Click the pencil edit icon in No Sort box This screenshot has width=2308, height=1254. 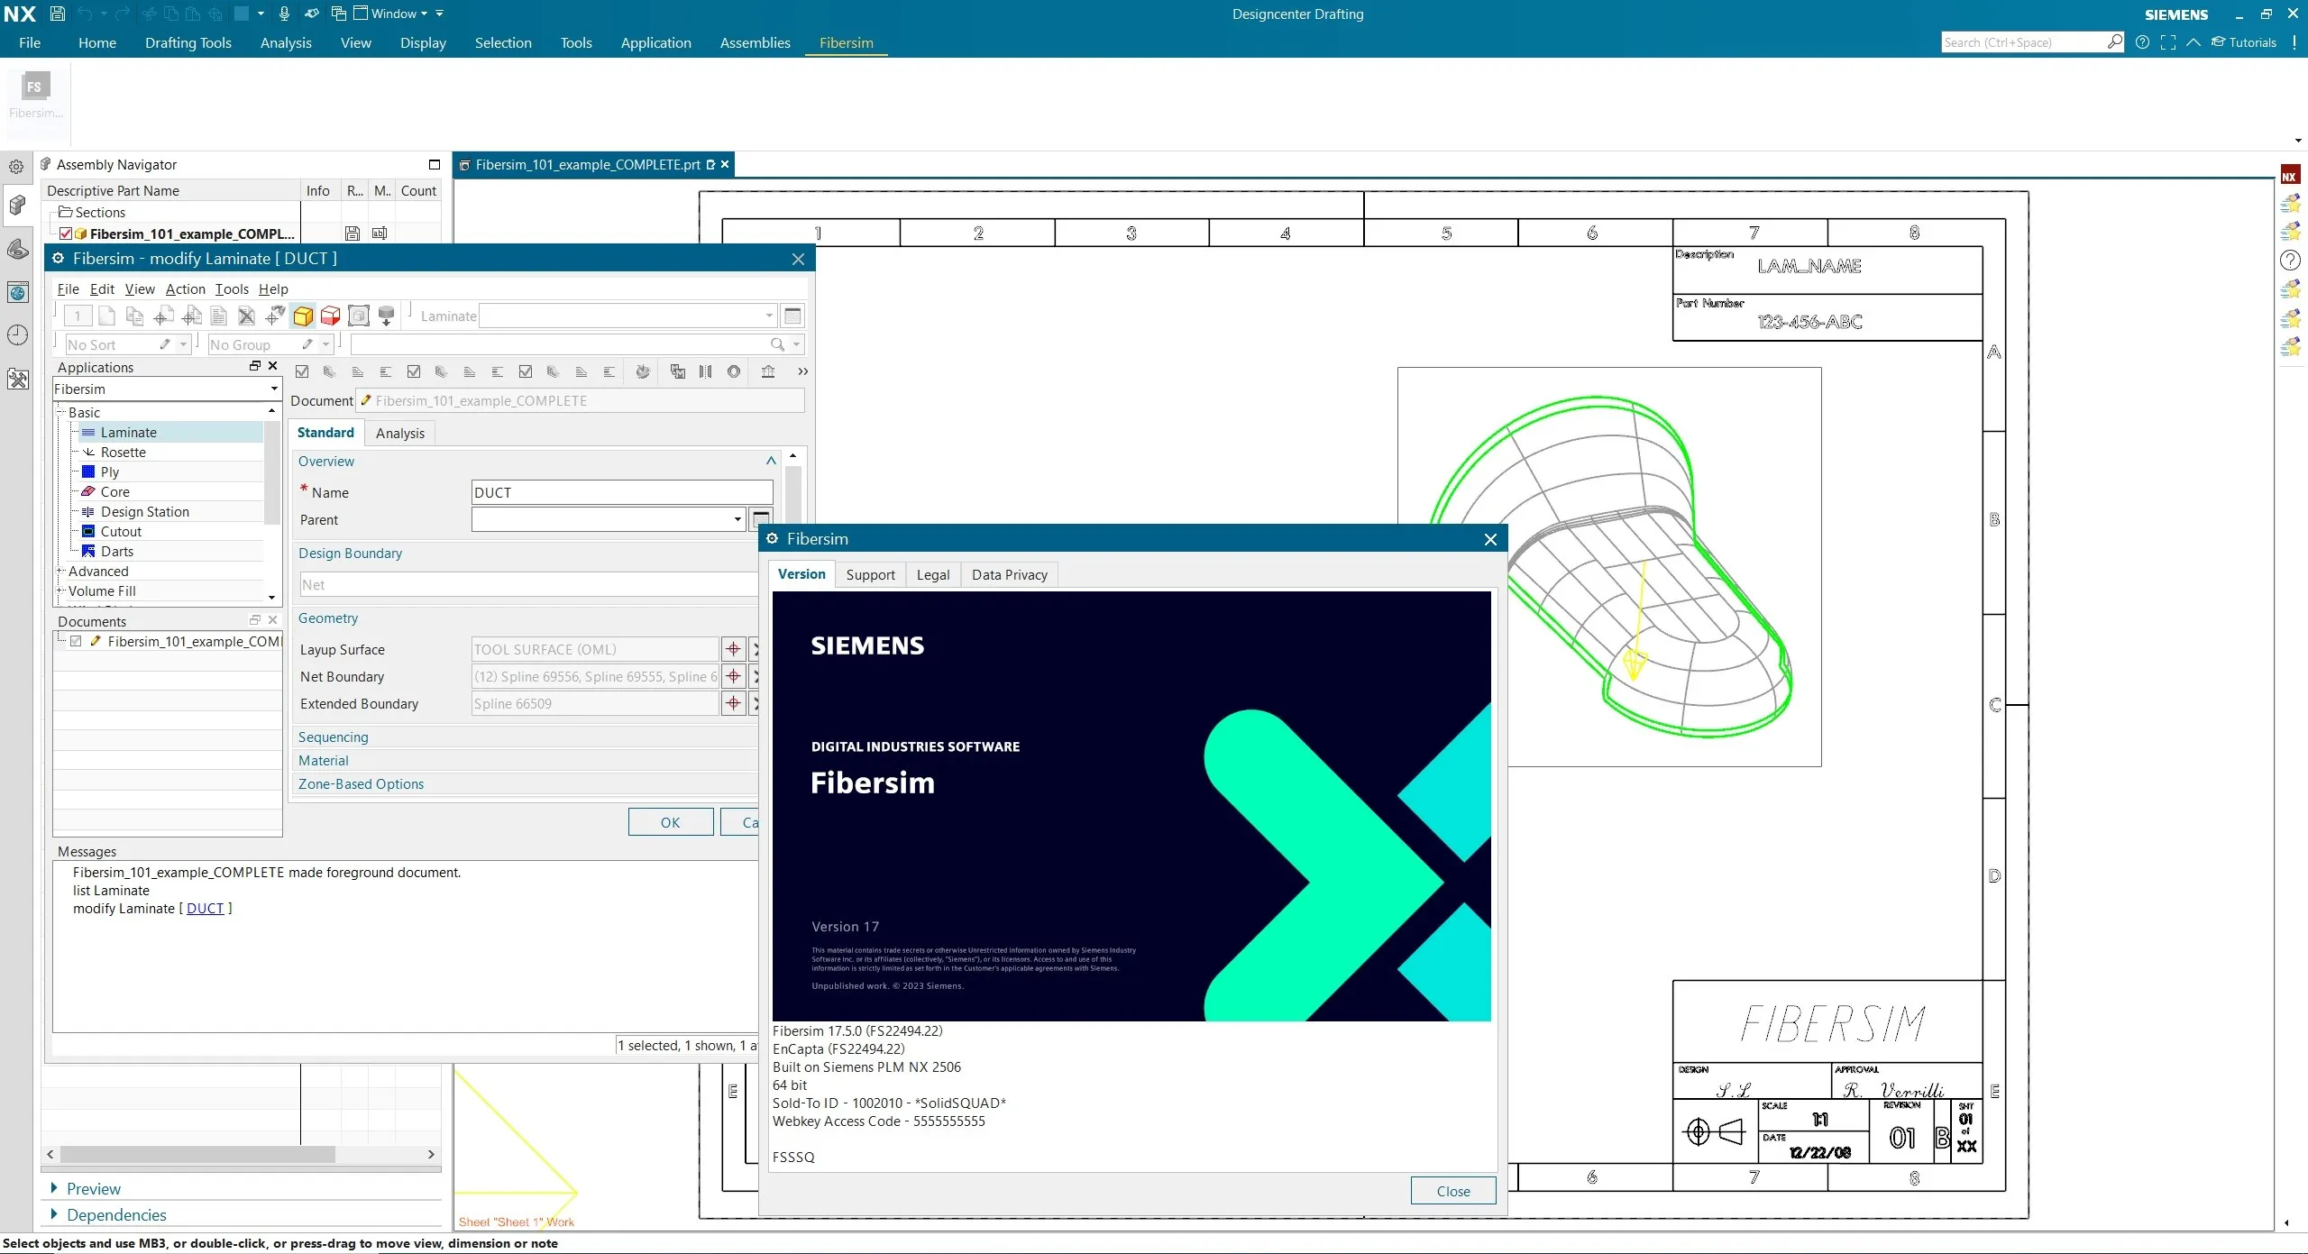[x=165, y=344]
